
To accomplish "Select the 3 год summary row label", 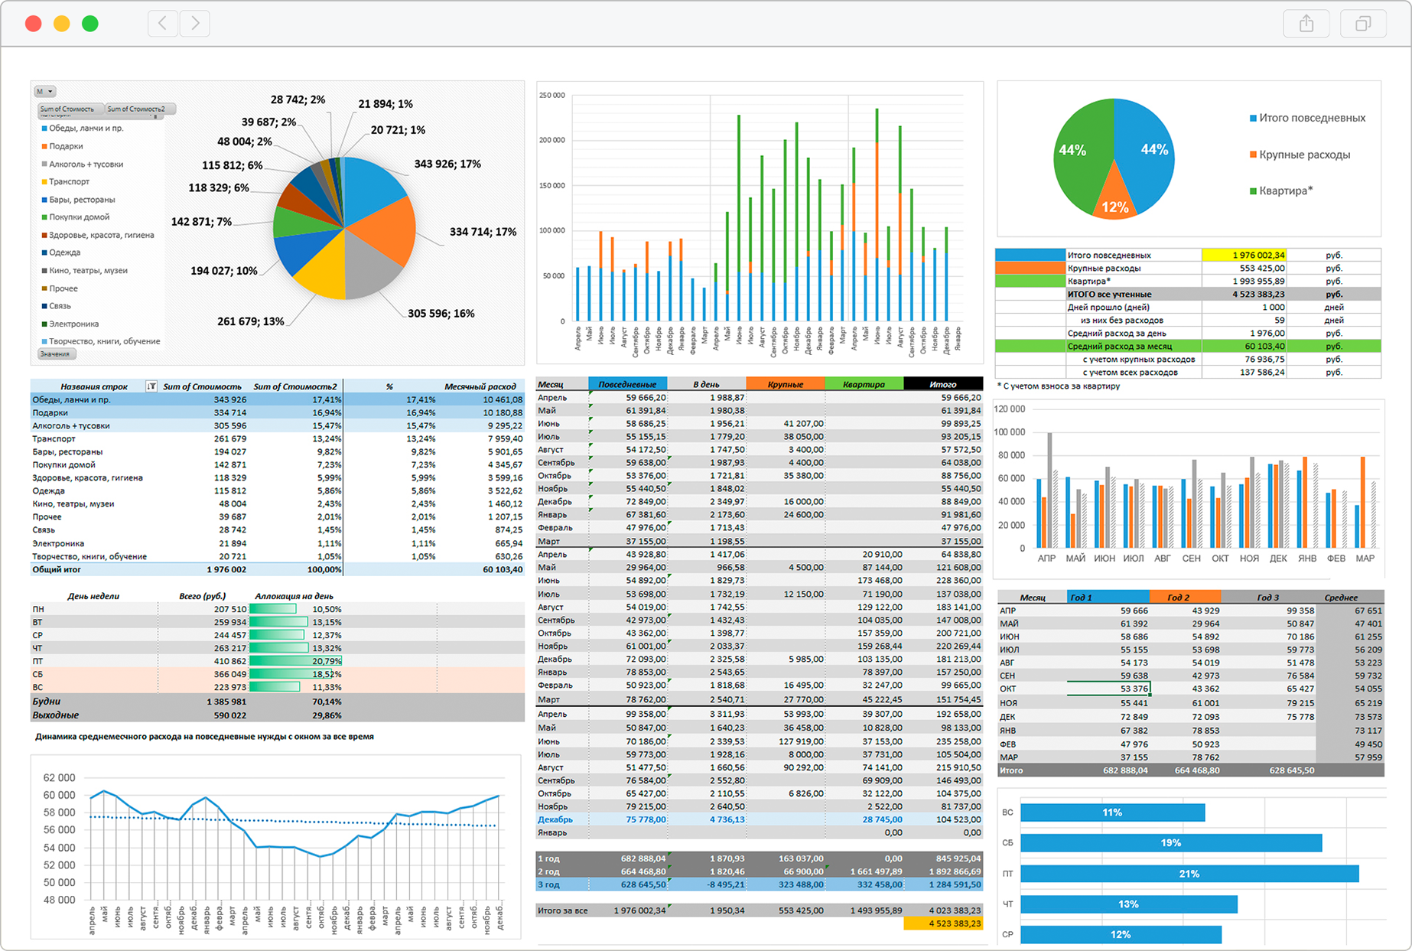I will click(x=548, y=884).
